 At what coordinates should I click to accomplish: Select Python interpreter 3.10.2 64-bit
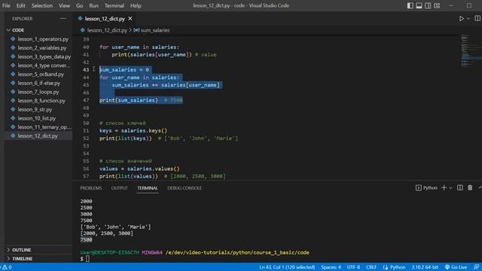pos(425,267)
